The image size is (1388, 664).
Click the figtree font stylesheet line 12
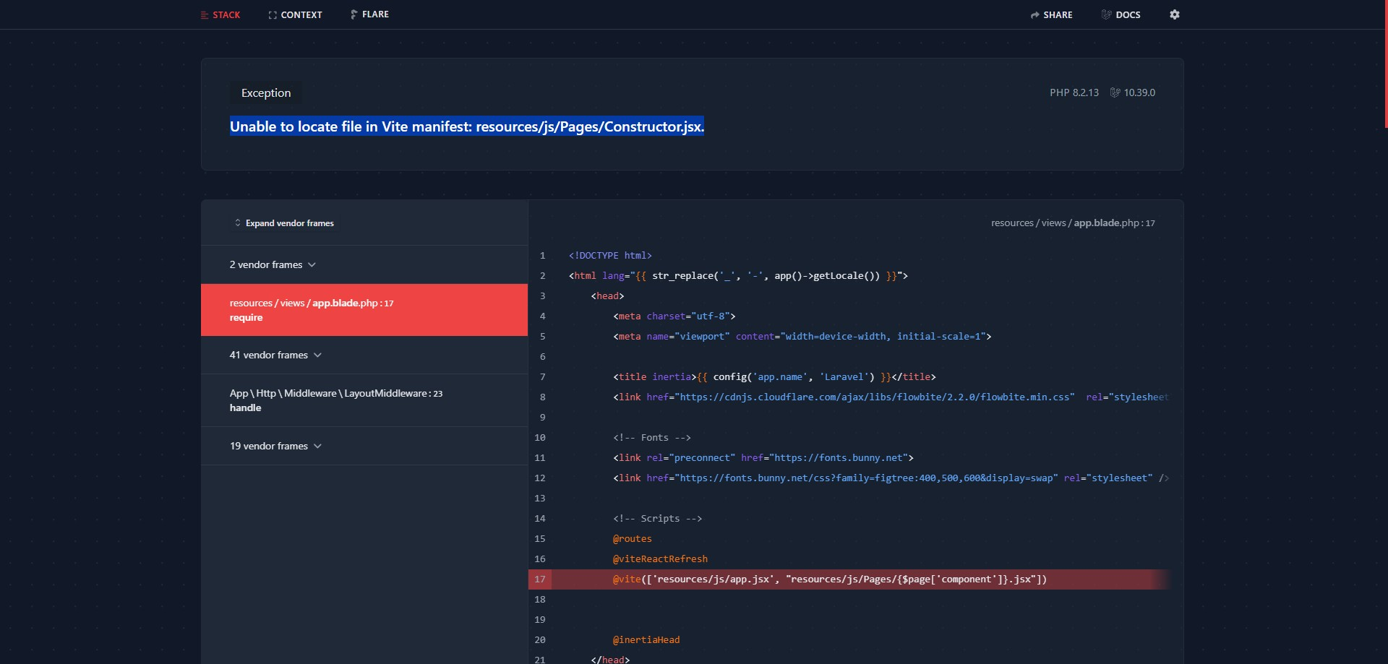(x=891, y=478)
